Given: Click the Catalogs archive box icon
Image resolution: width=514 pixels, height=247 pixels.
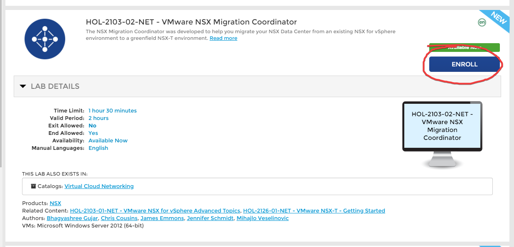Looking at the screenshot, I should (x=33, y=186).
